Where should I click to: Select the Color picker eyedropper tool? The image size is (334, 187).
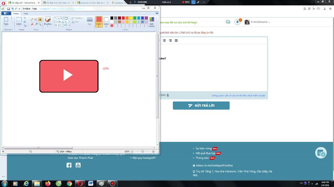tap(36, 24)
